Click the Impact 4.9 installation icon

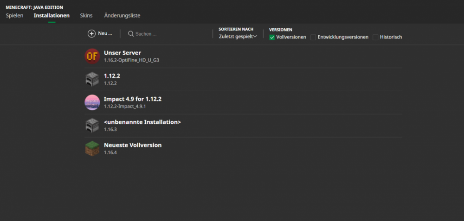92,102
